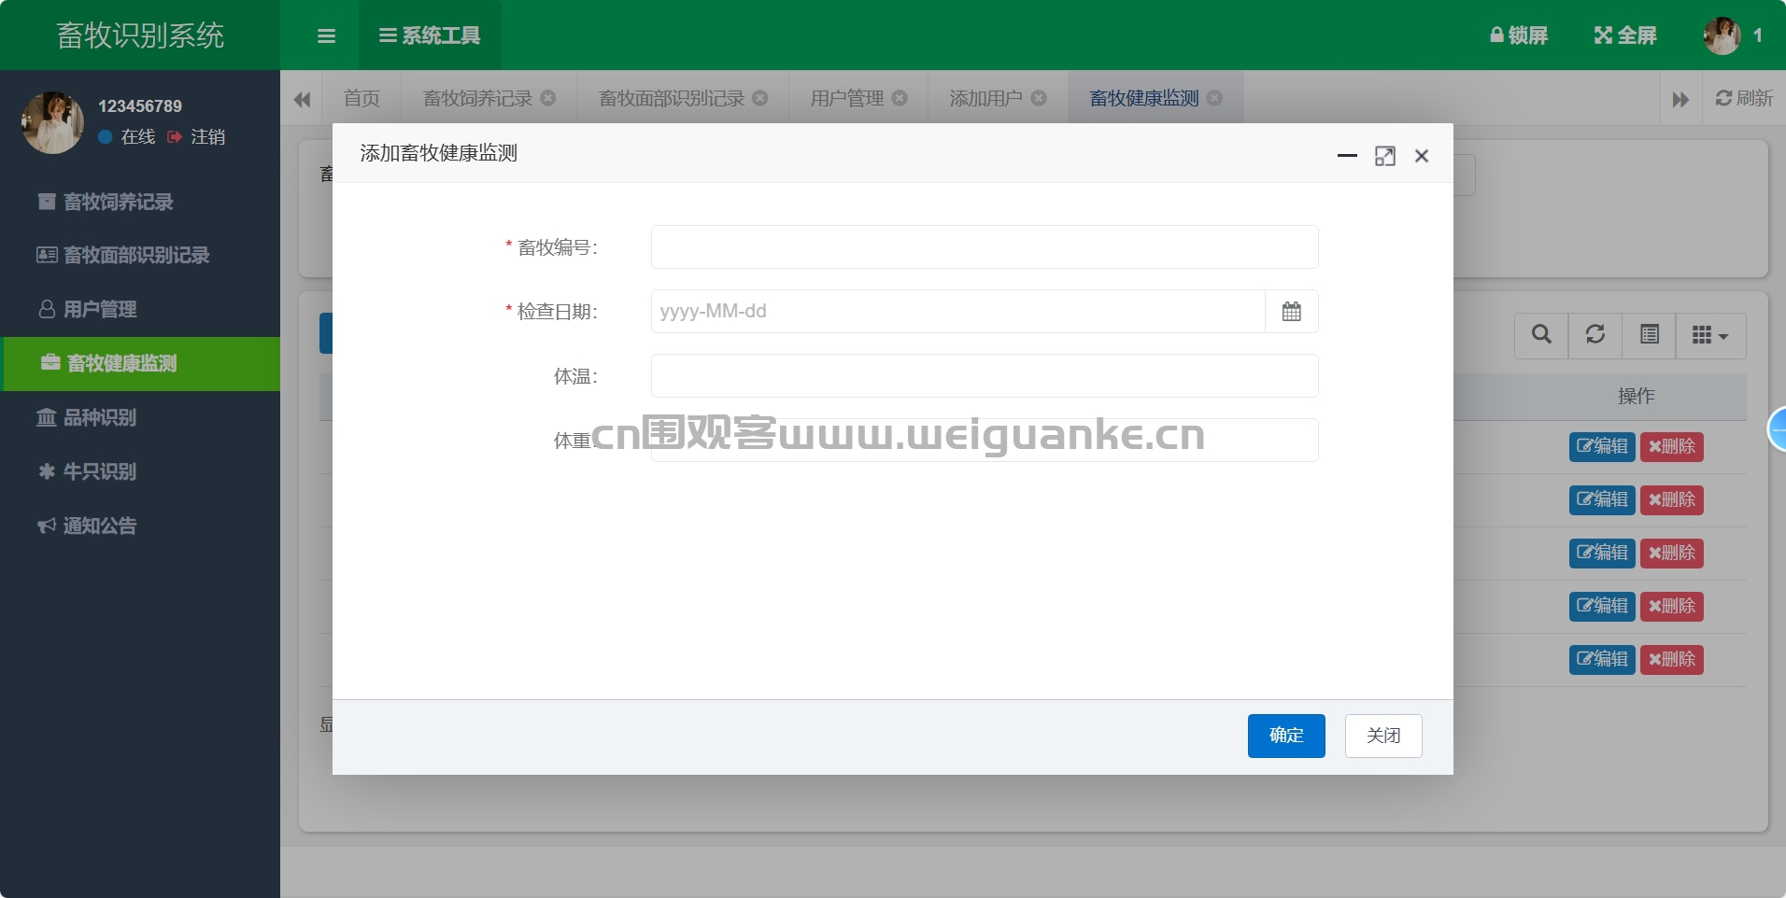Click 删除 in the first table row
This screenshot has width=1786, height=898.
coord(1672,446)
